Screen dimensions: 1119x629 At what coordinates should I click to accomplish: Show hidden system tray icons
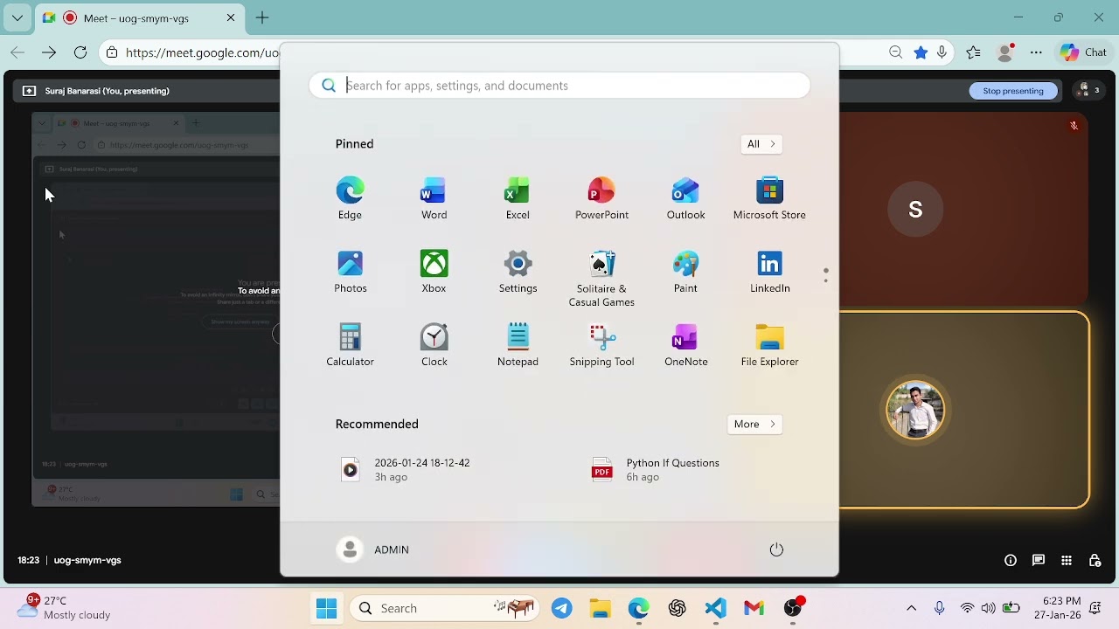pyautogui.click(x=911, y=608)
